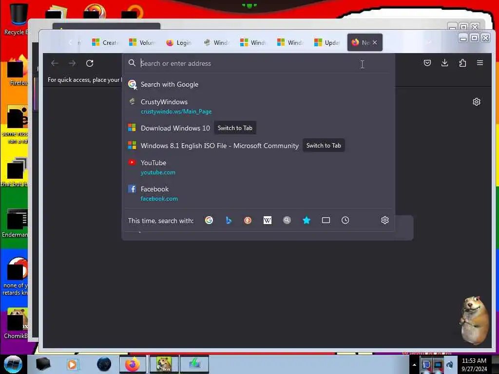Search history with the clock icon
The width and height of the screenshot is (499, 374).
pyautogui.click(x=345, y=220)
